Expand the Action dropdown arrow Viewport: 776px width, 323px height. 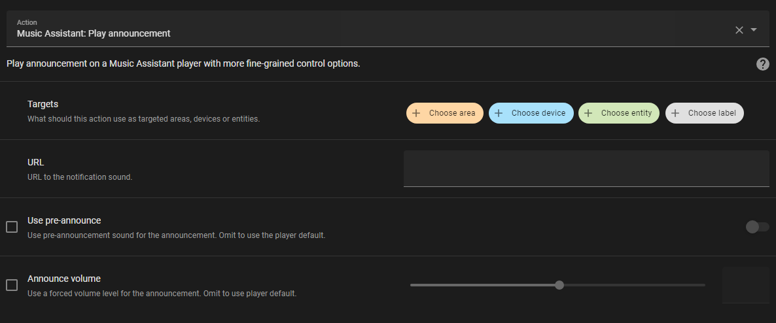click(x=754, y=30)
